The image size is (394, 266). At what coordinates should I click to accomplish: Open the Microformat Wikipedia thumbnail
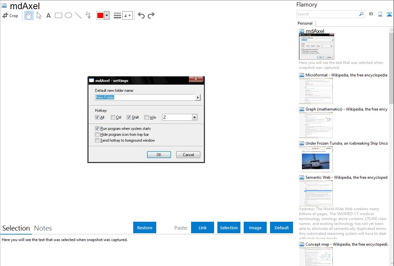point(316,91)
